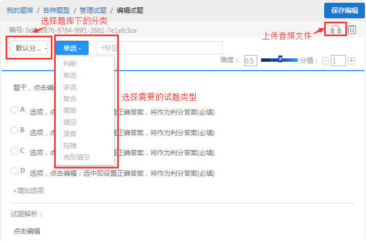Click the headphone audio upload icon
The width and height of the screenshot is (366, 243).
(336, 29)
